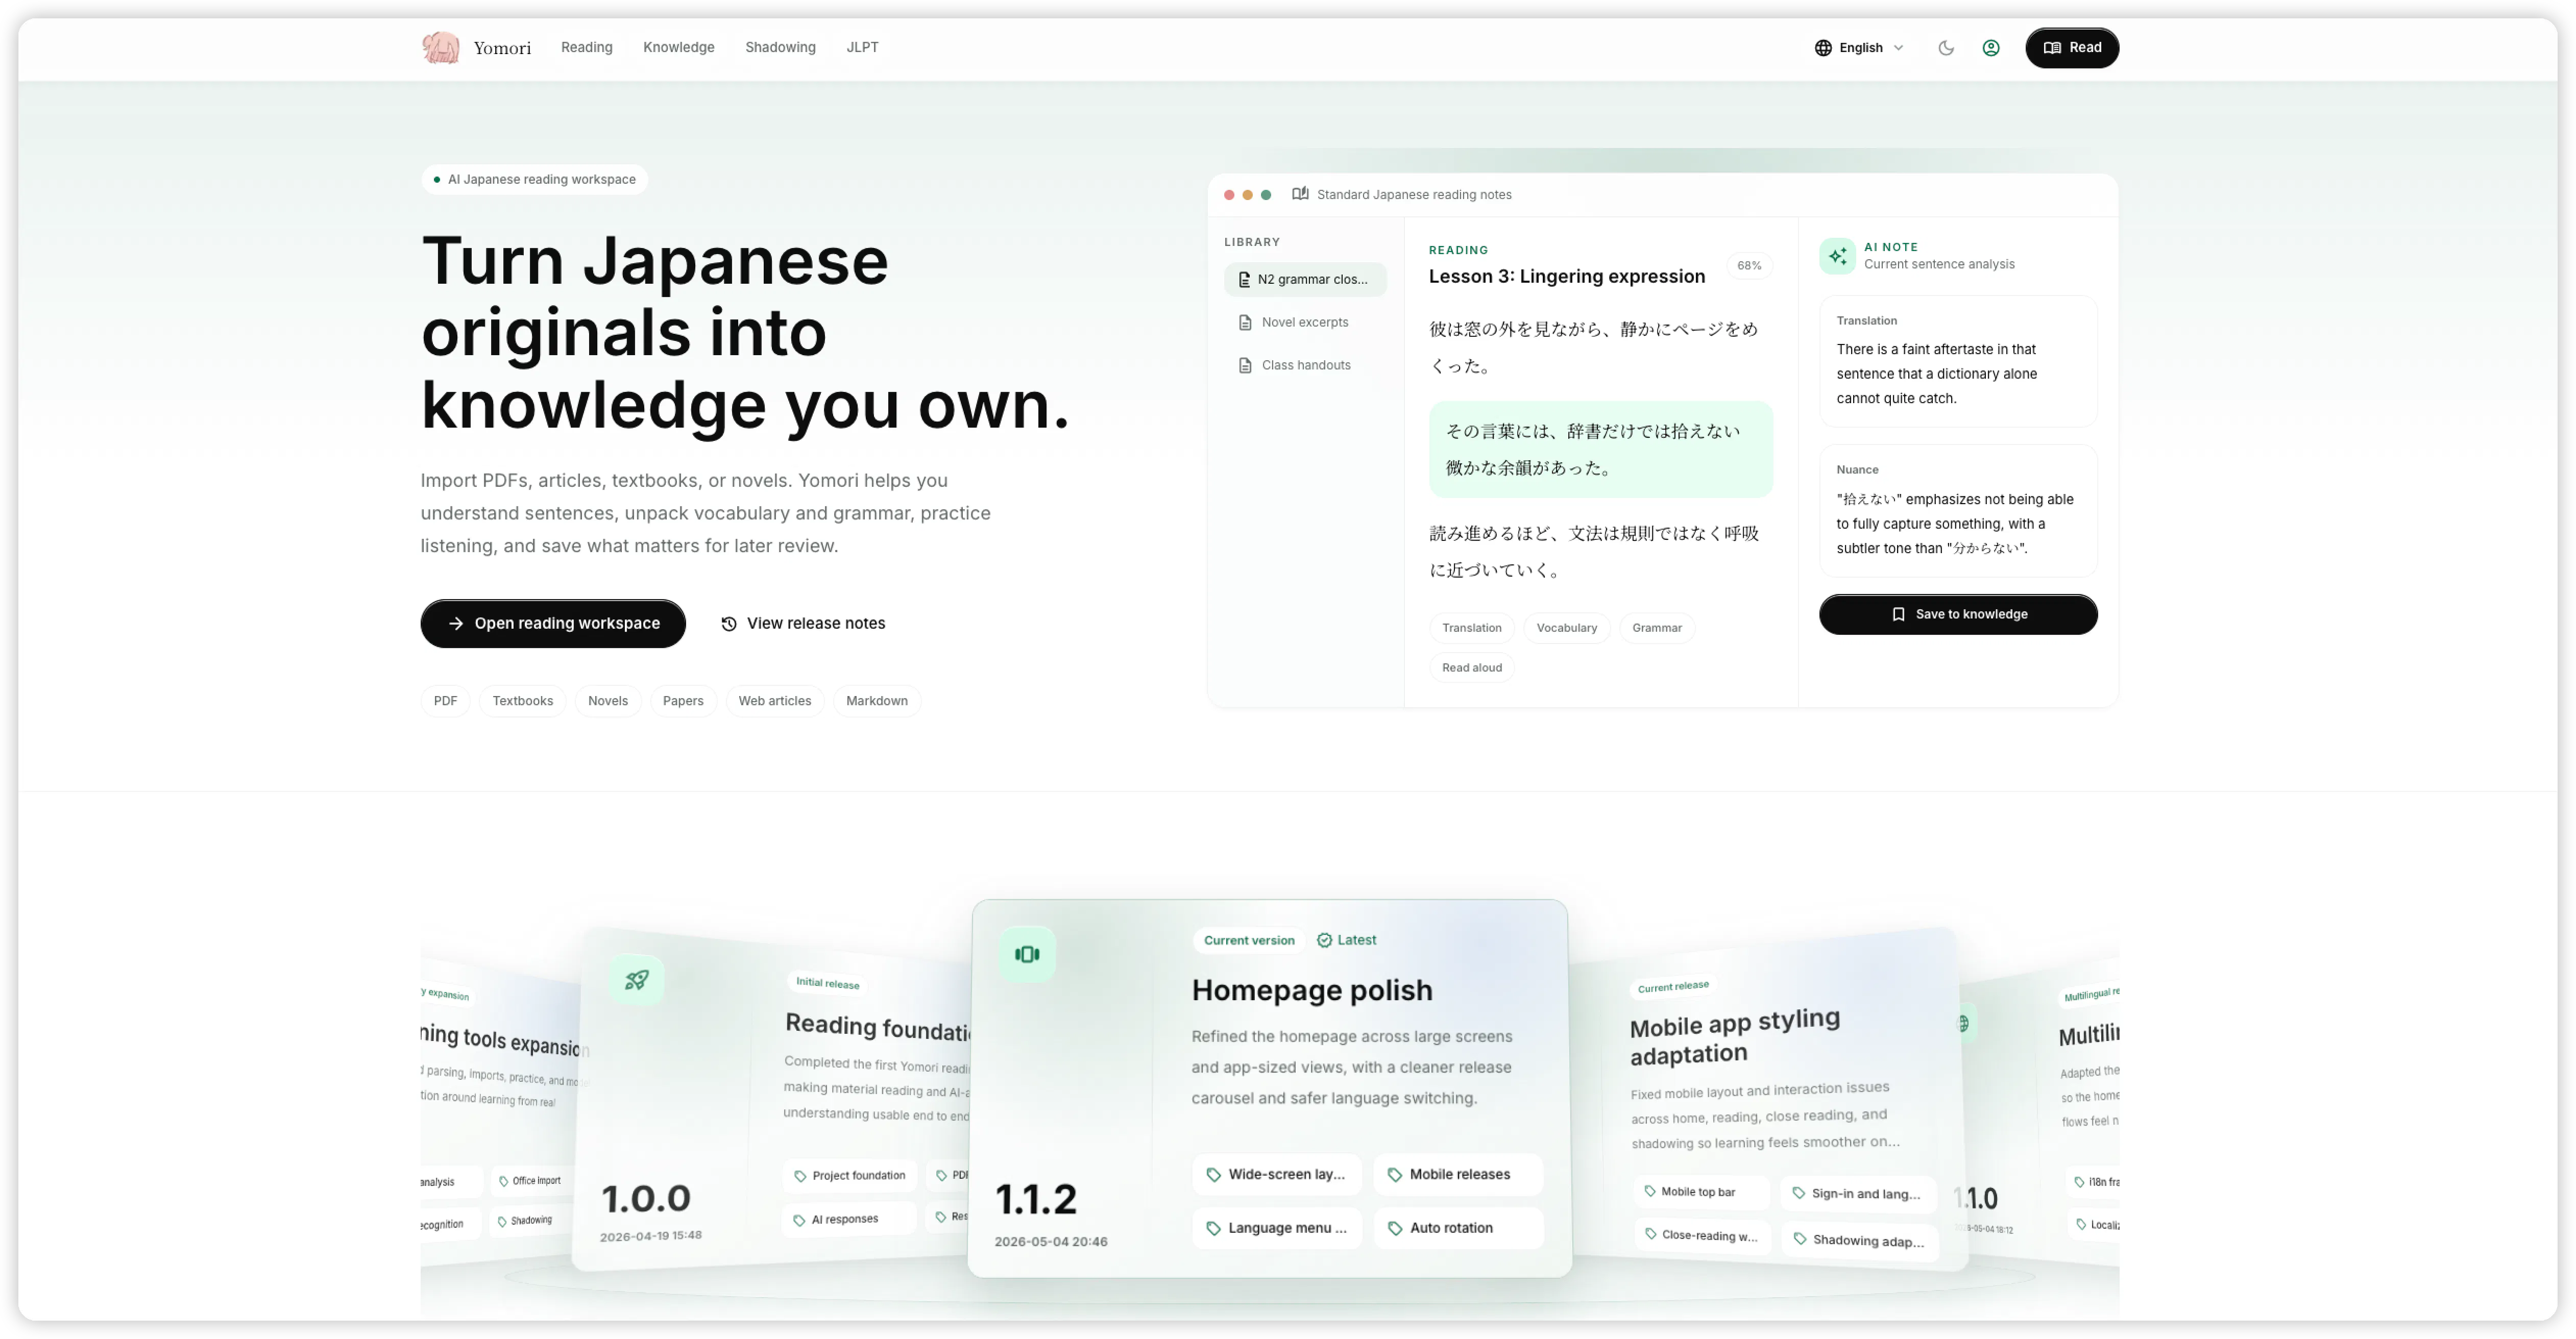Open the Shadowing nav menu item

coord(780,47)
